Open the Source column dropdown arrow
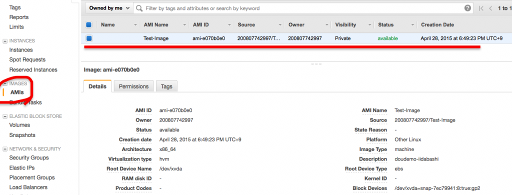Image resolution: width=512 pixels, height=195 pixels. click(280, 25)
